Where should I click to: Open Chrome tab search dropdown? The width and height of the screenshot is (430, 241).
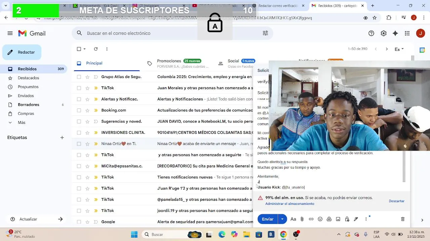[x=6, y=6]
